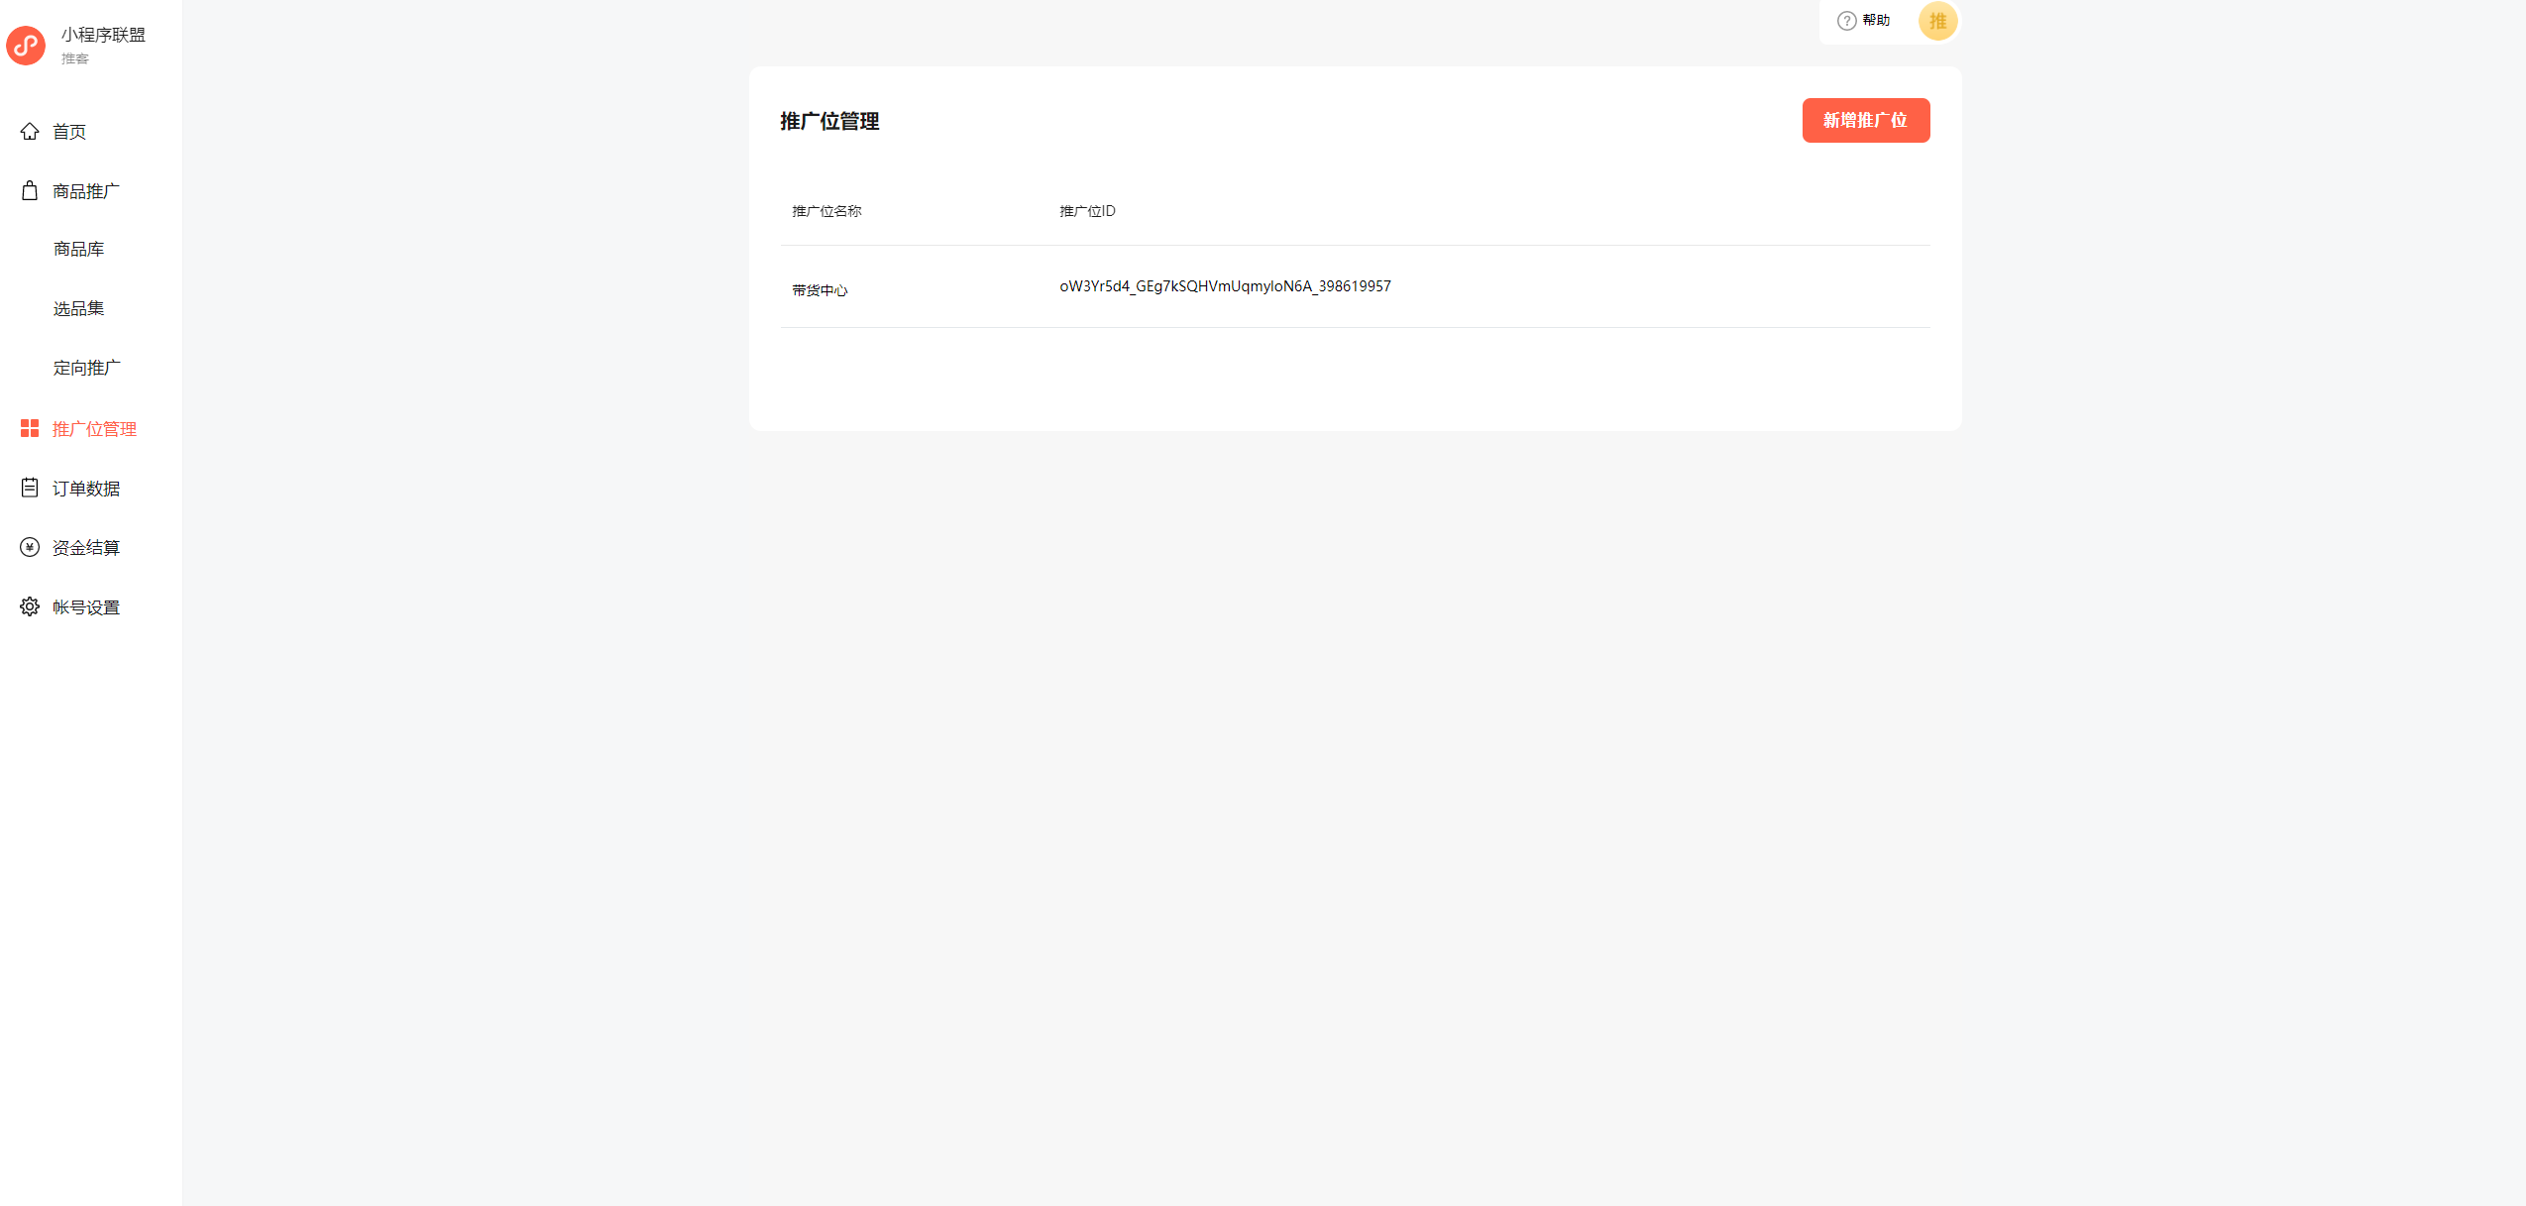This screenshot has height=1206, width=2526.
Task: Click the question mark help icon
Action: [x=1846, y=21]
